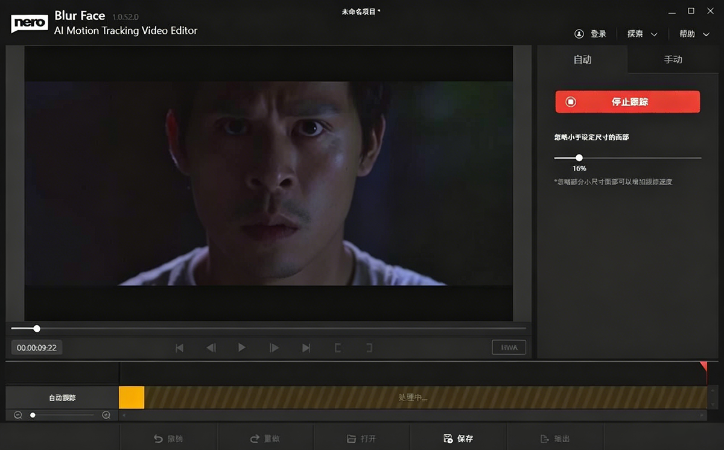Click the video preview frame
This screenshot has width=724, height=450.
click(268, 183)
